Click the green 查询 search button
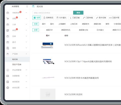Viewport: 121px width, 105px height. click(78, 13)
